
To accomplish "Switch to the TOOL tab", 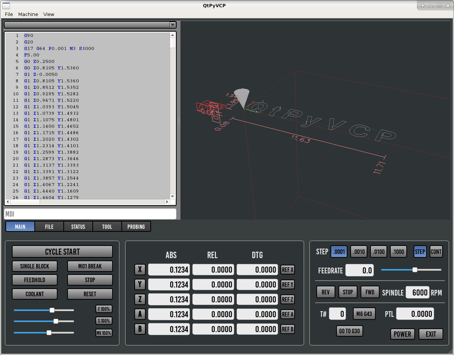I will pos(107,226).
